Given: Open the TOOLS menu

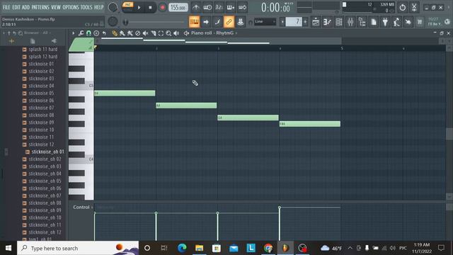Looking at the screenshot, I should [x=86, y=7].
